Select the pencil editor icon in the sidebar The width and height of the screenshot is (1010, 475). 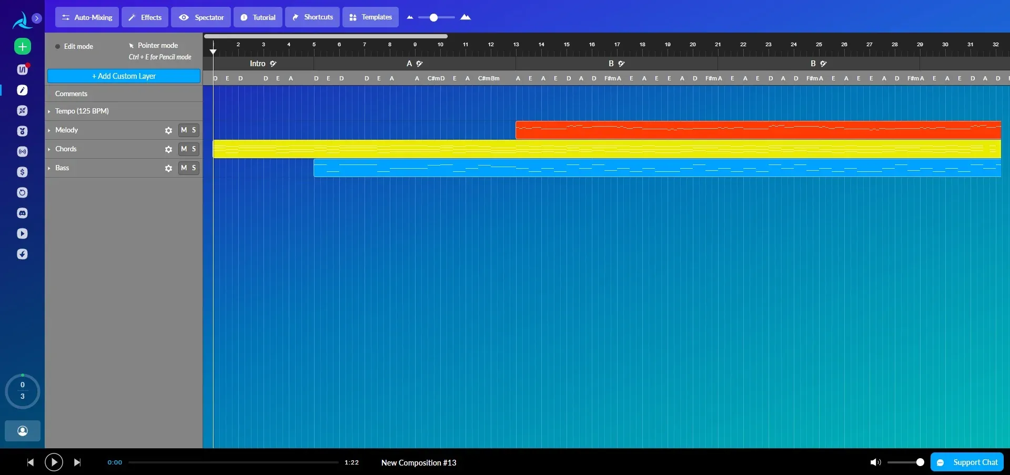[22, 90]
